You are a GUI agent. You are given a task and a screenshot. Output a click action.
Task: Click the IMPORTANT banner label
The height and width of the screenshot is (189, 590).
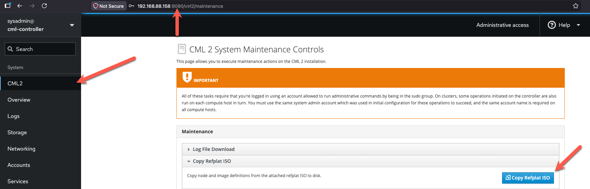206,81
